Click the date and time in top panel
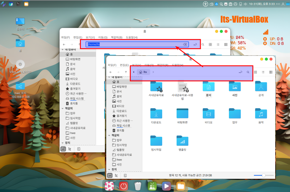 (262, 4)
